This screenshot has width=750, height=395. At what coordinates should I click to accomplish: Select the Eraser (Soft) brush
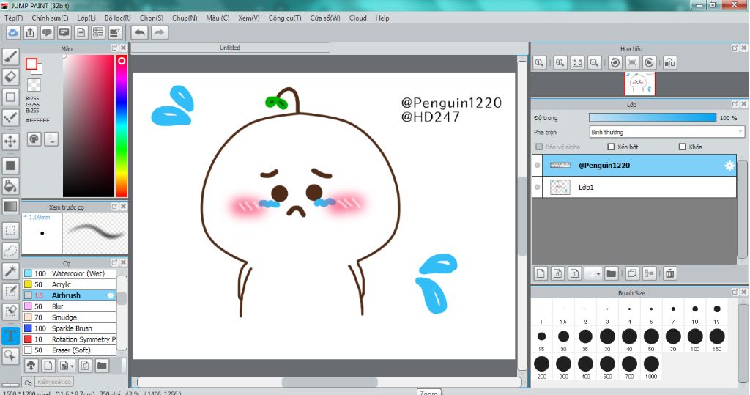70,350
